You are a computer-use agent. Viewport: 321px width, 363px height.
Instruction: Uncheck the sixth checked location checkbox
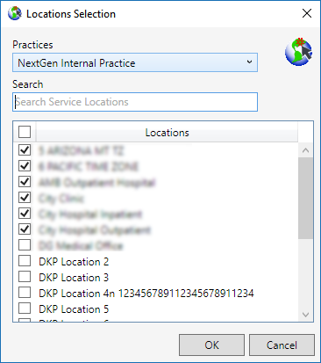[25, 229]
